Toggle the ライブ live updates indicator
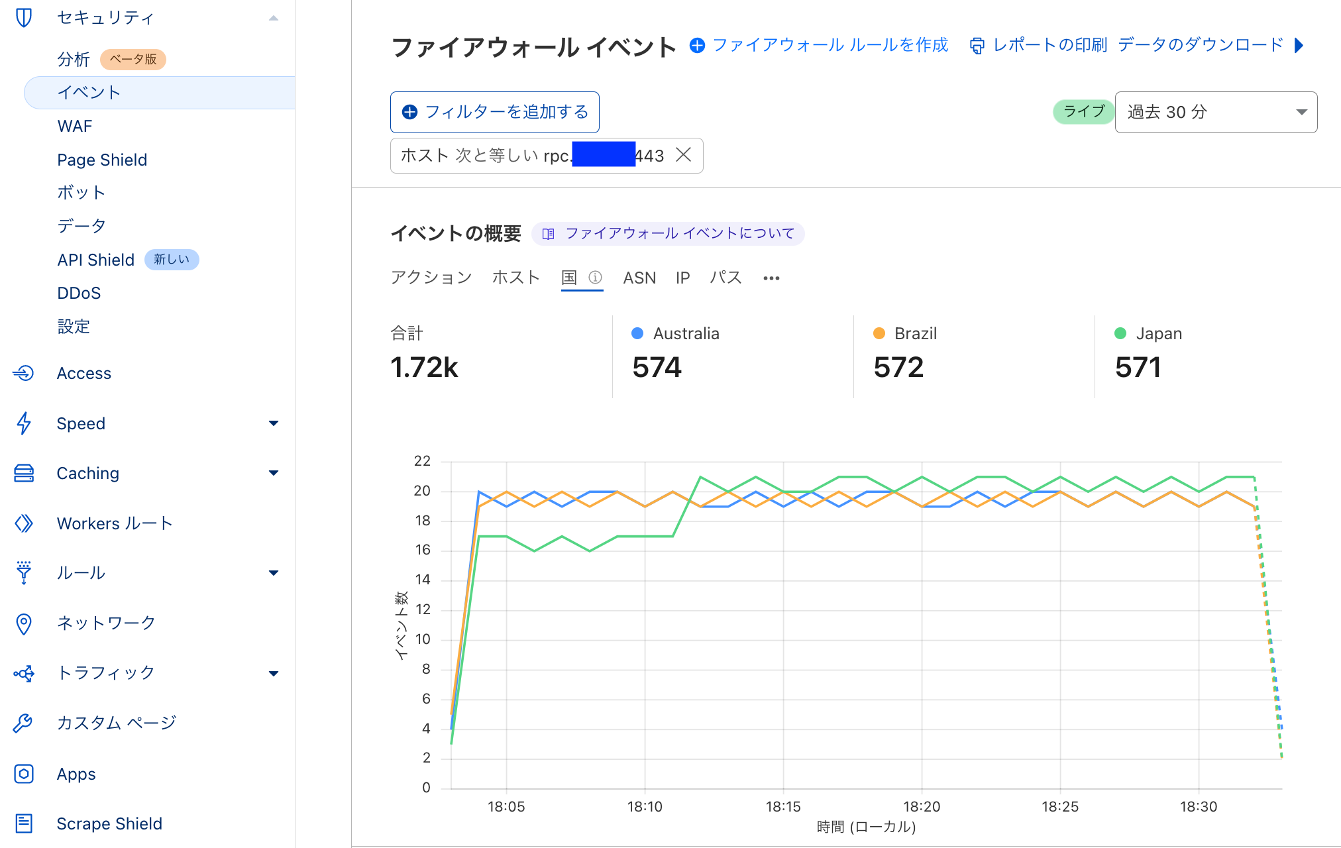1341x848 pixels. (1083, 112)
